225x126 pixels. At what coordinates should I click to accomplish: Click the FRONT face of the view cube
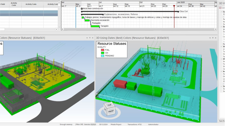click(111, 112)
